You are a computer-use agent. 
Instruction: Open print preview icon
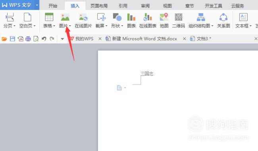[x=36, y=39]
